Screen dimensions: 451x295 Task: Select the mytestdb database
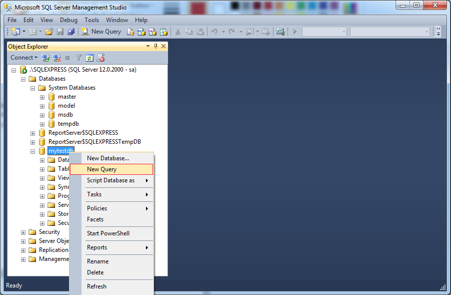(60, 151)
